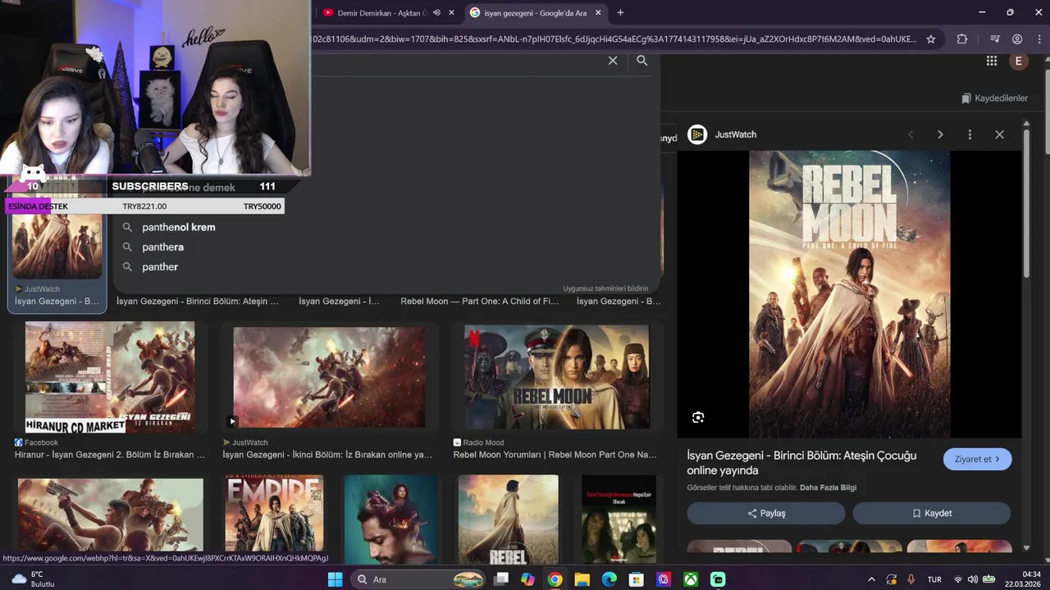The image size is (1050, 590).
Task: Open Microsoft Edge on the taskbar
Action: click(x=609, y=579)
